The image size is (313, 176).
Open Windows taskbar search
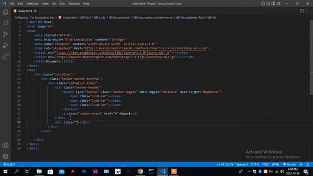[17, 172]
